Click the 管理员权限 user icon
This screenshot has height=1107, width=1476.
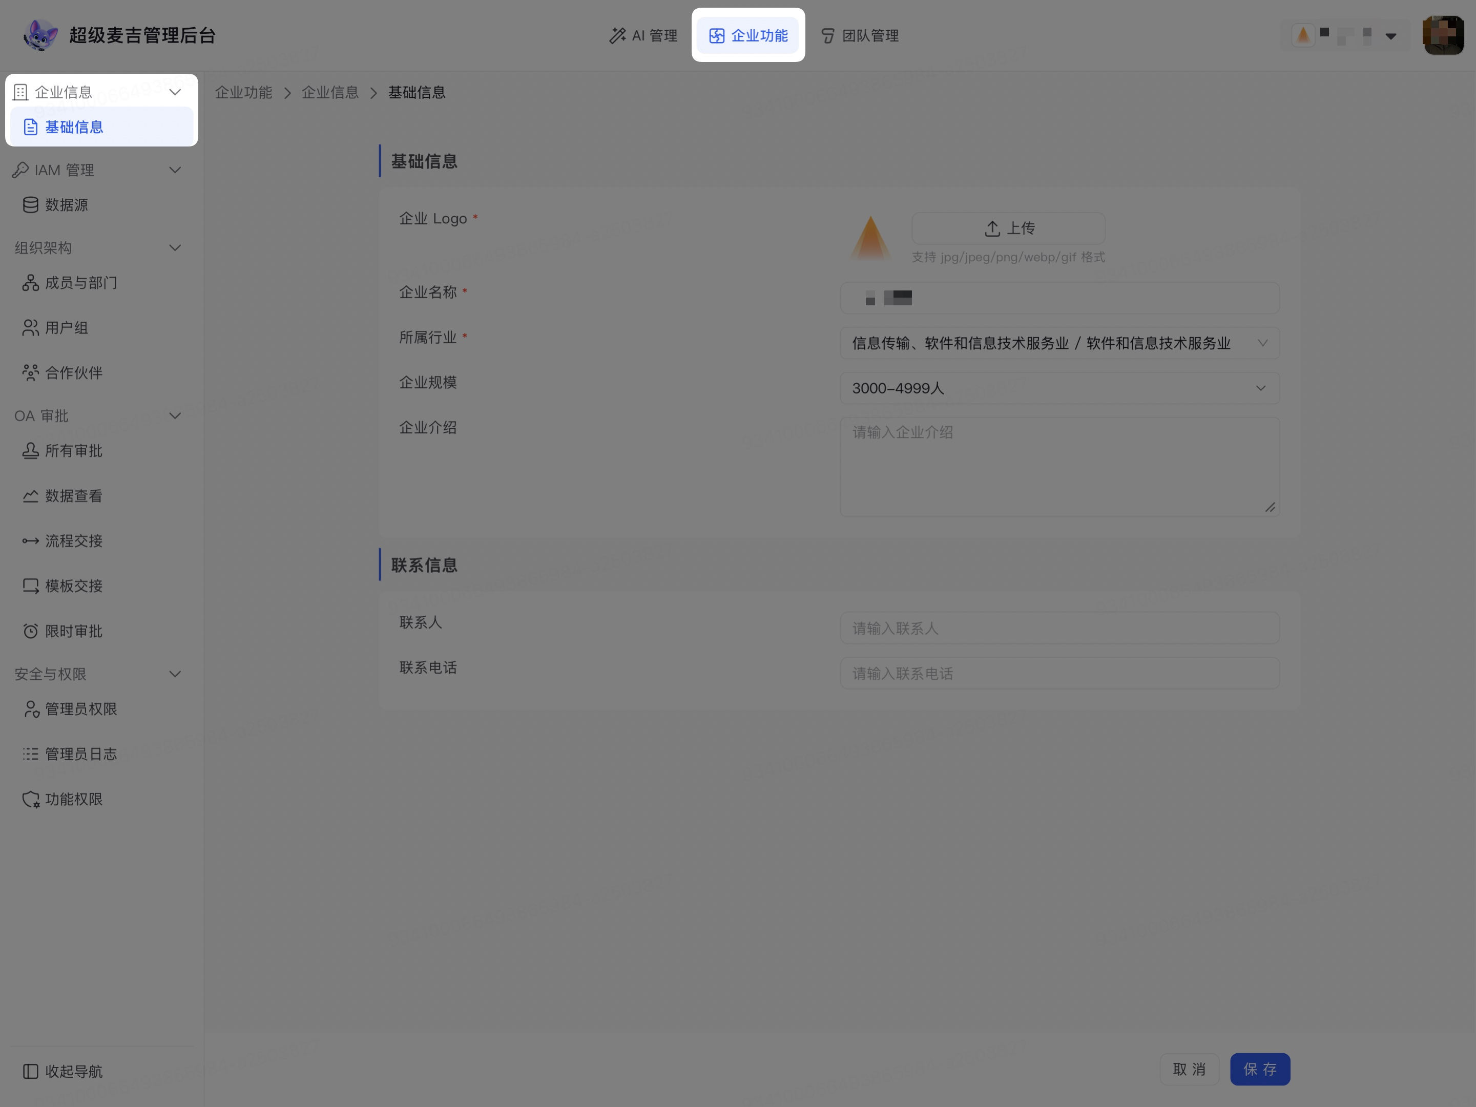(31, 709)
